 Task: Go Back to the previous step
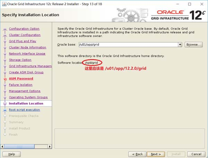(137, 154)
